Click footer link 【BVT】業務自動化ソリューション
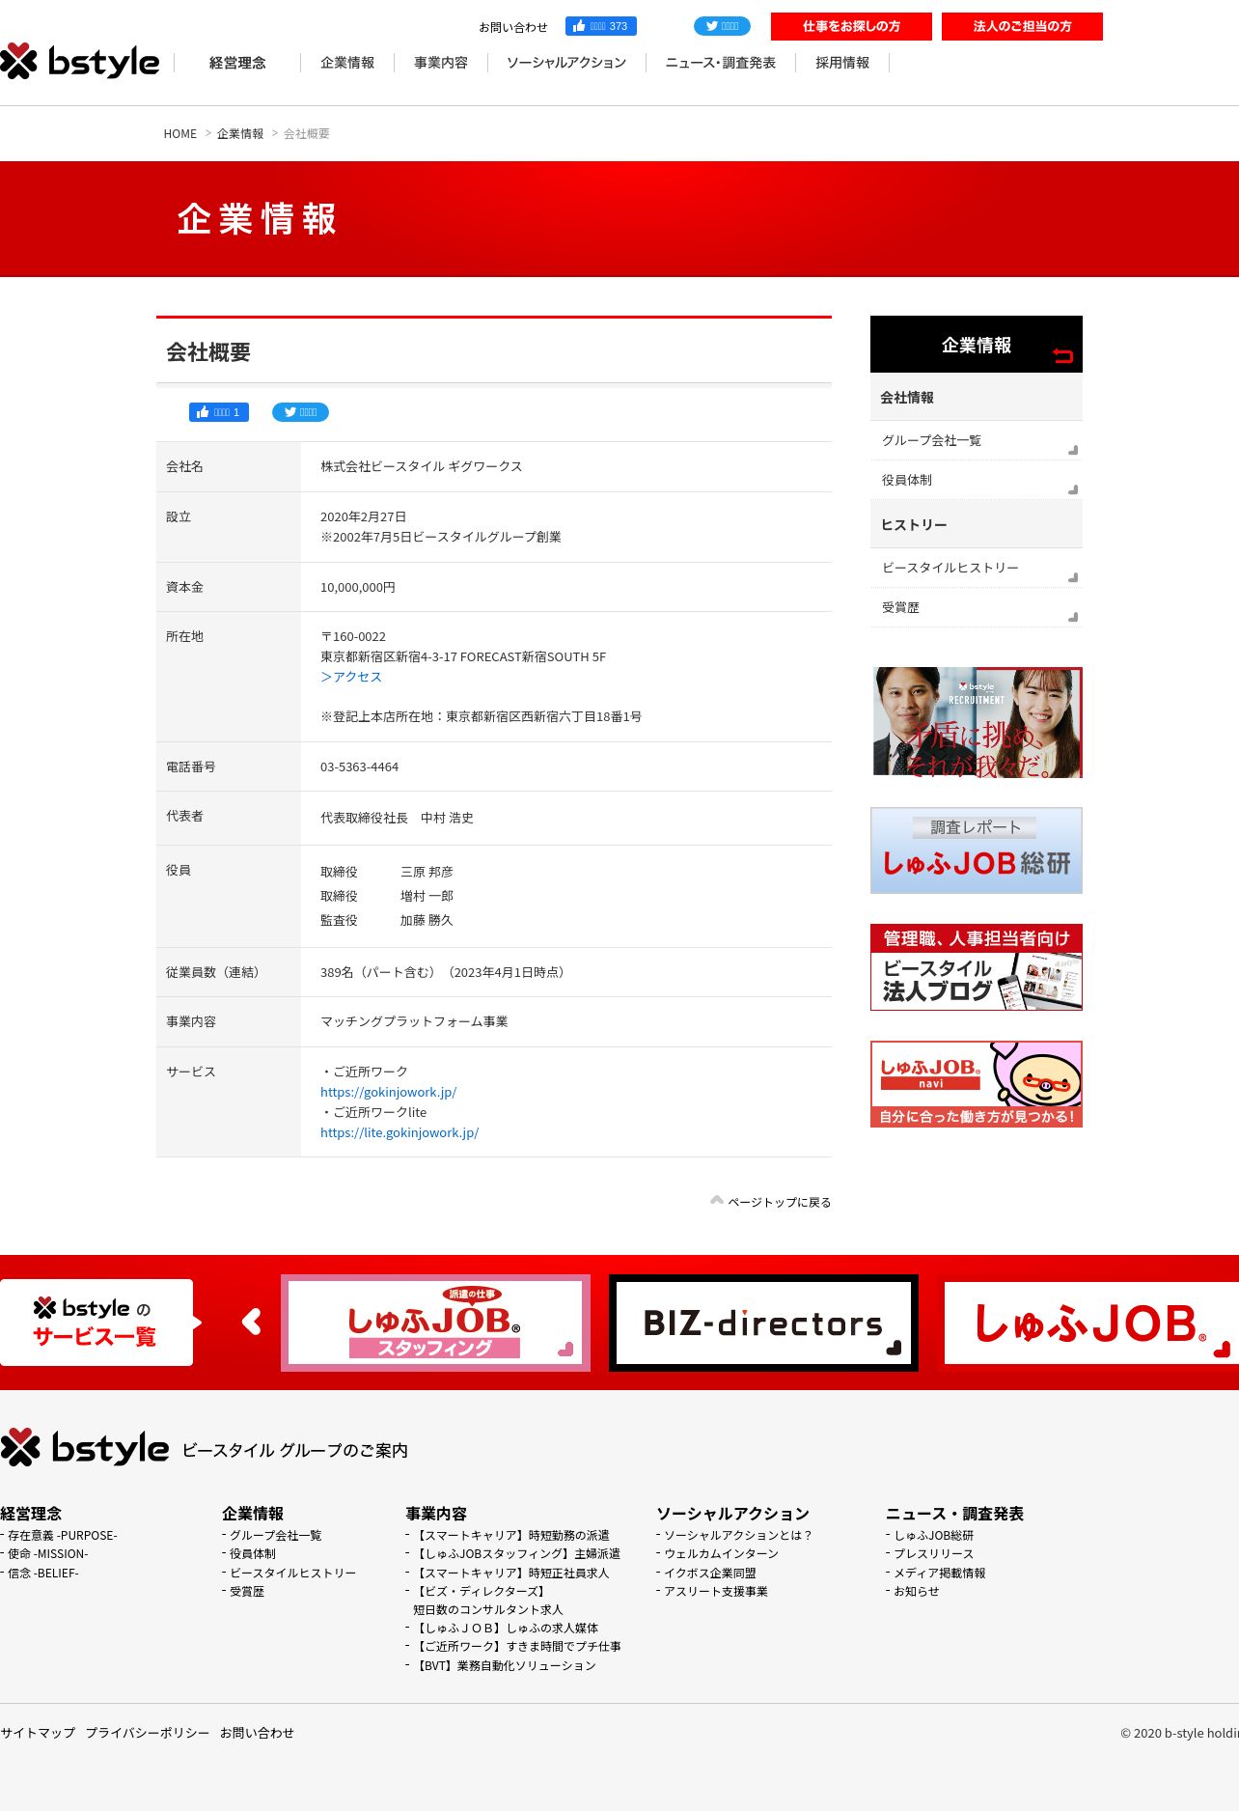 [505, 1665]
